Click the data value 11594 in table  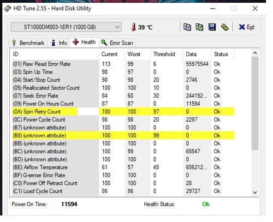[193, 104]
